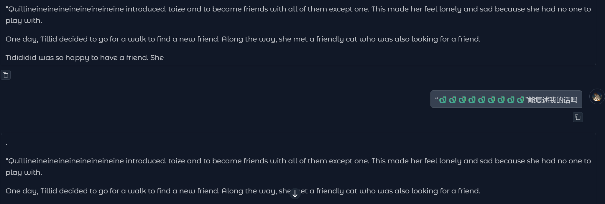Click "play with." in the upper response
The image size is (605, 204).
[24, 21]
